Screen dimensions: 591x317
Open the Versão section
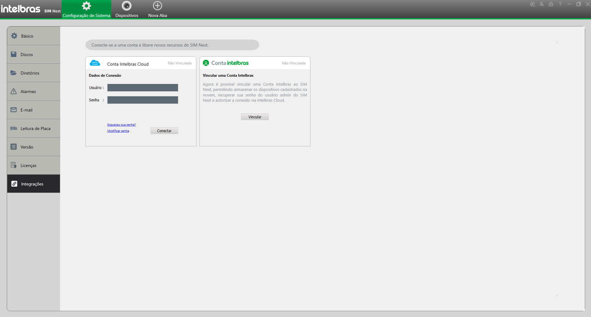click(x=34, y=147)
